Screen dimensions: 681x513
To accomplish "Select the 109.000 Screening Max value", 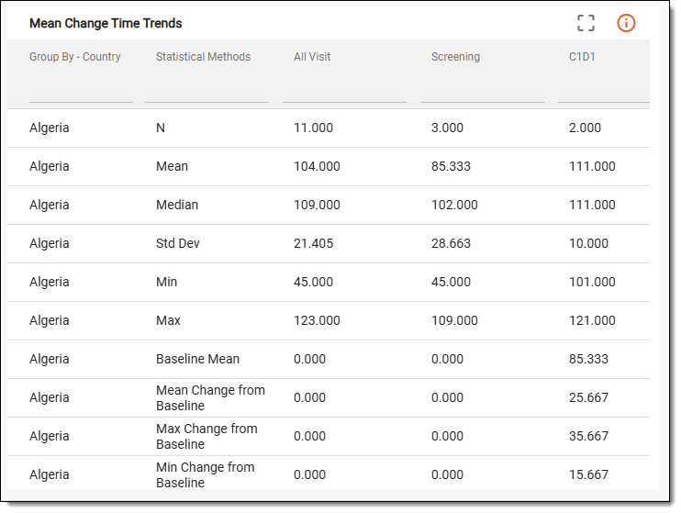I will 454,320.
